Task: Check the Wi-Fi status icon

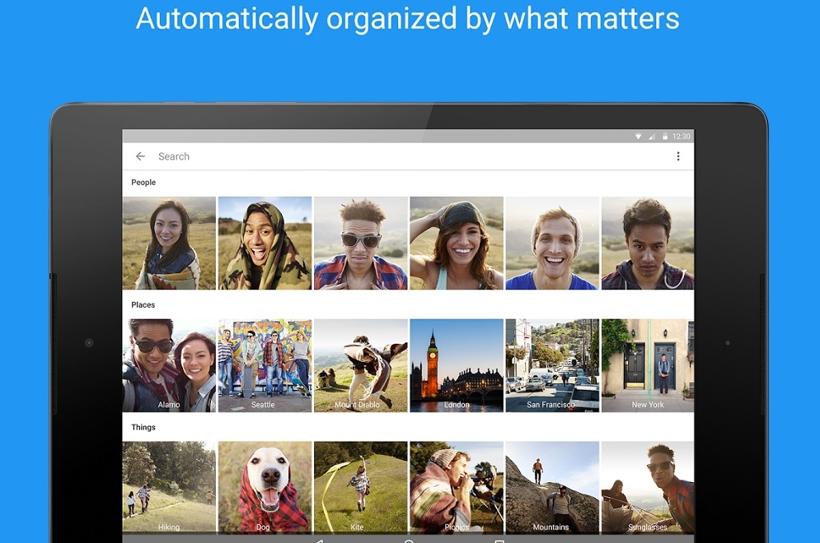Action: pos(638,137)
